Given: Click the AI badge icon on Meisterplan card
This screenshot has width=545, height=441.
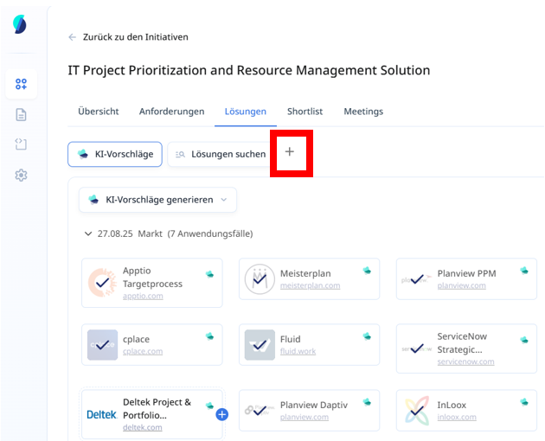Looking at the screenshot, I should [367, 272].
